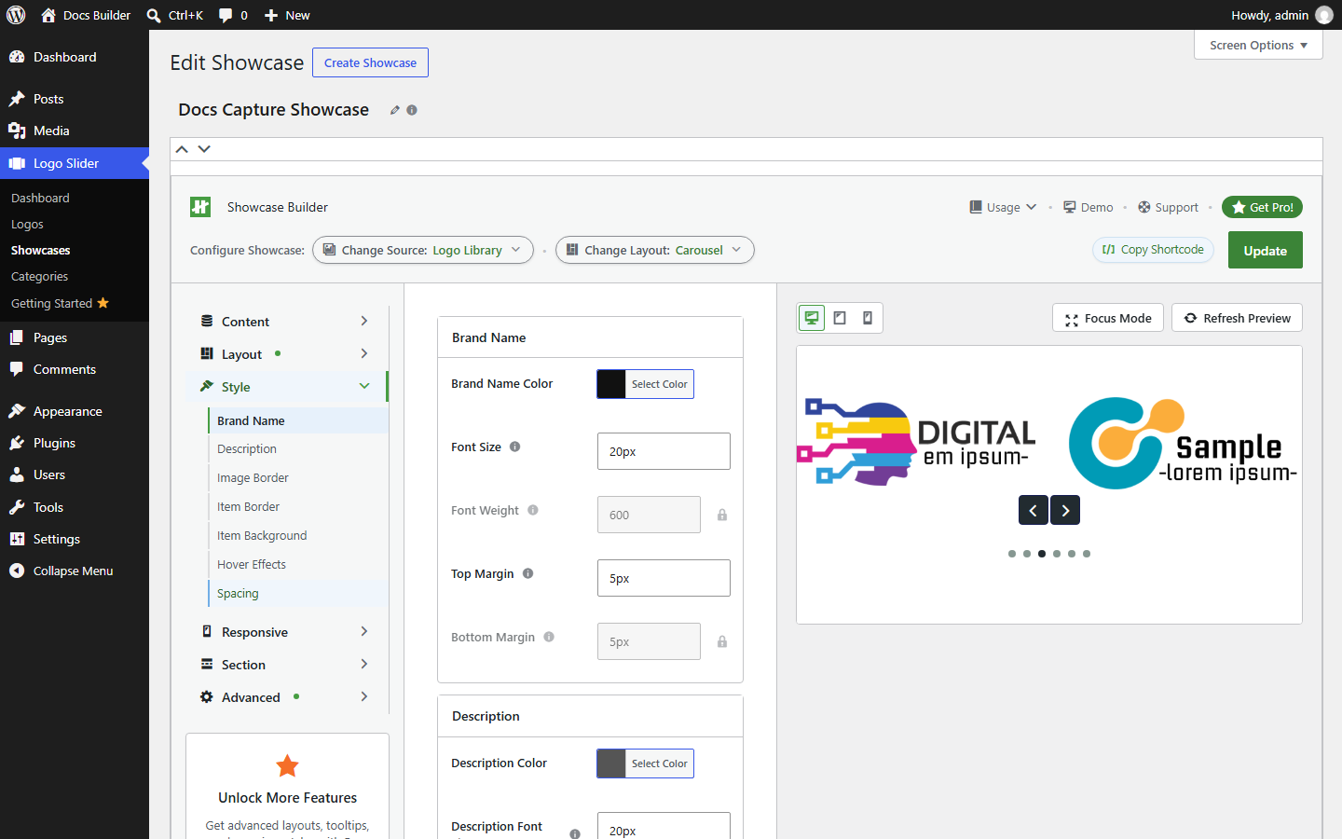Show Bottom Margin info tooltip icon
This screenshot has width=1342, height=839.
coord(549,637)
